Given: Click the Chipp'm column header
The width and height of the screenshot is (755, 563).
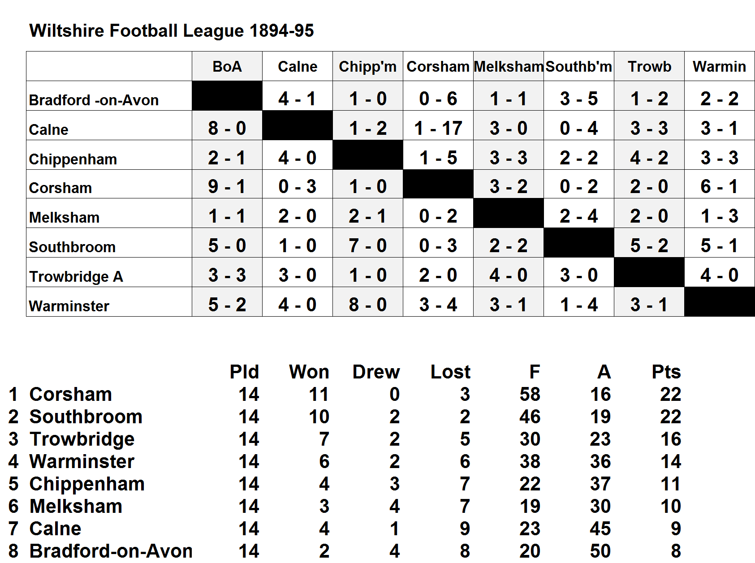Looking at the screenshot, I should (367, 66).
